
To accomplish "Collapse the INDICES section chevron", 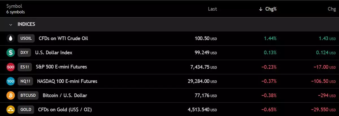I will (11, 25).
